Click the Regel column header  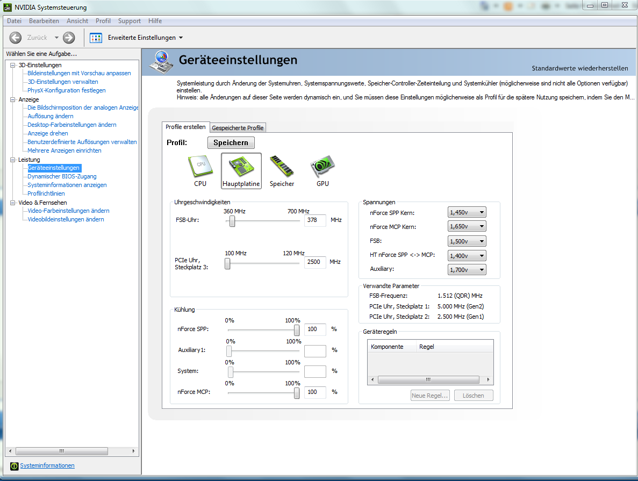[455, 347]
